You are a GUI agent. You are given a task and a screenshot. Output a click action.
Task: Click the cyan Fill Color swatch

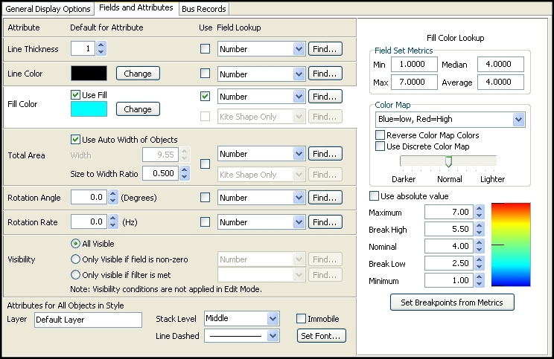[x=89, y=109]
